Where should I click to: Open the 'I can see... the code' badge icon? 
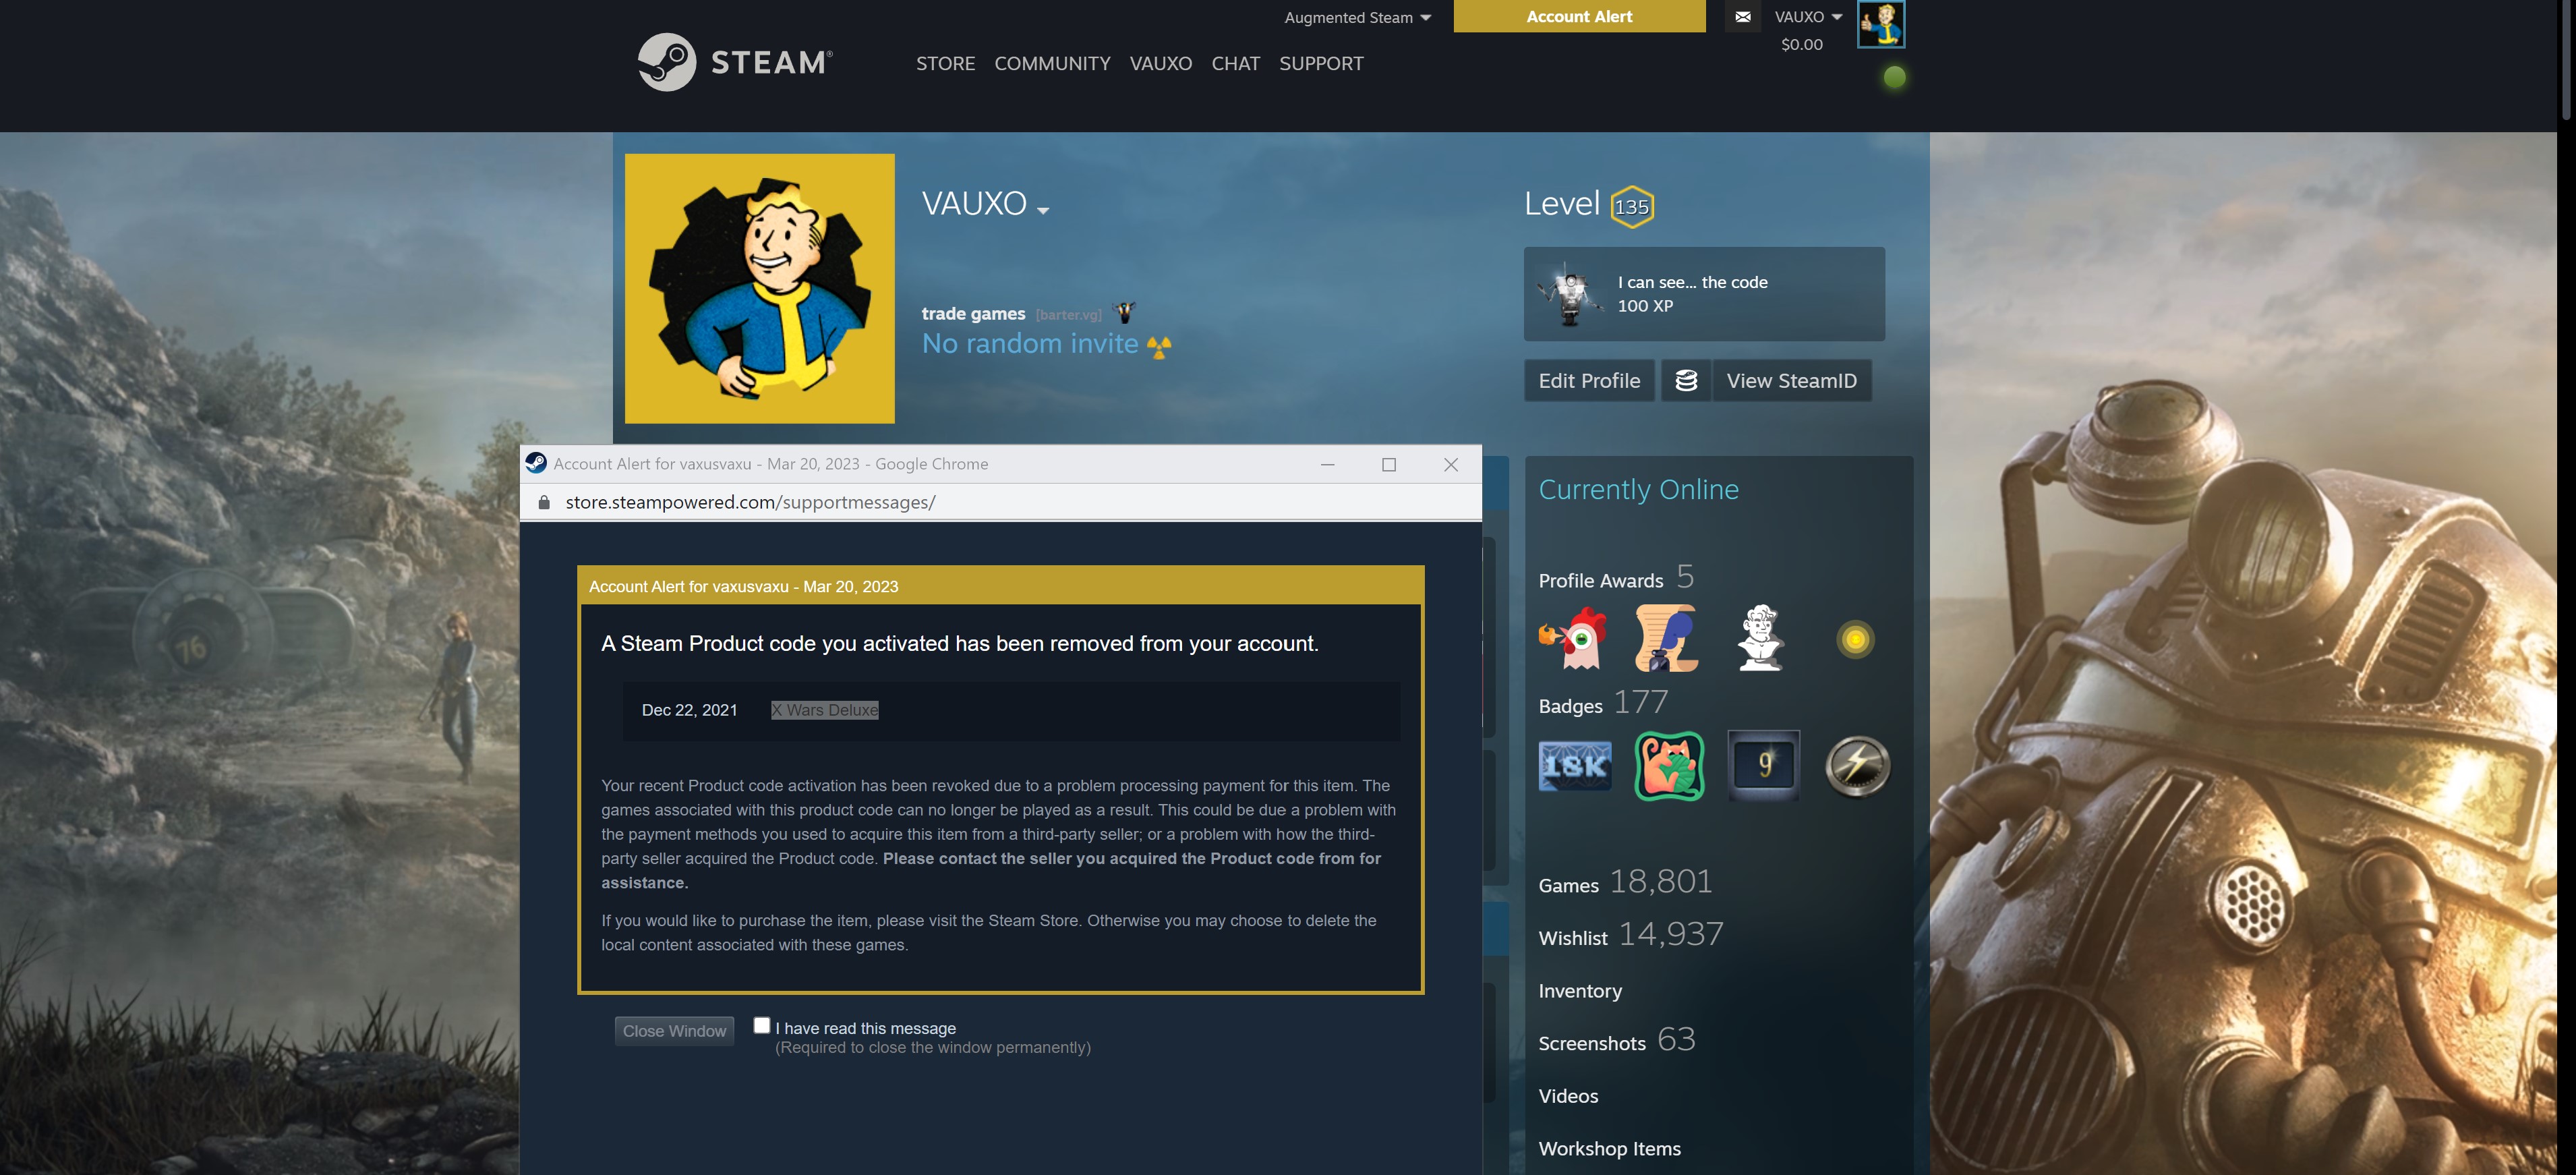(1570, 294)
